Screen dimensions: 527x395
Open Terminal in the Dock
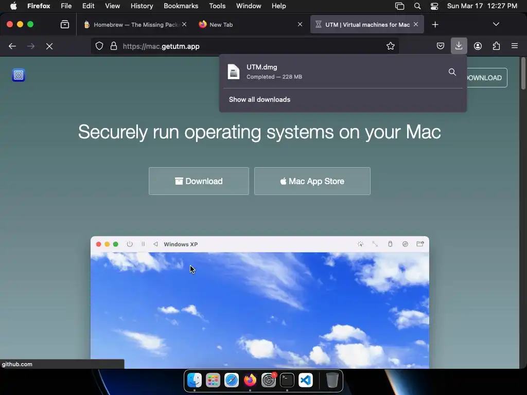point(287,380)
